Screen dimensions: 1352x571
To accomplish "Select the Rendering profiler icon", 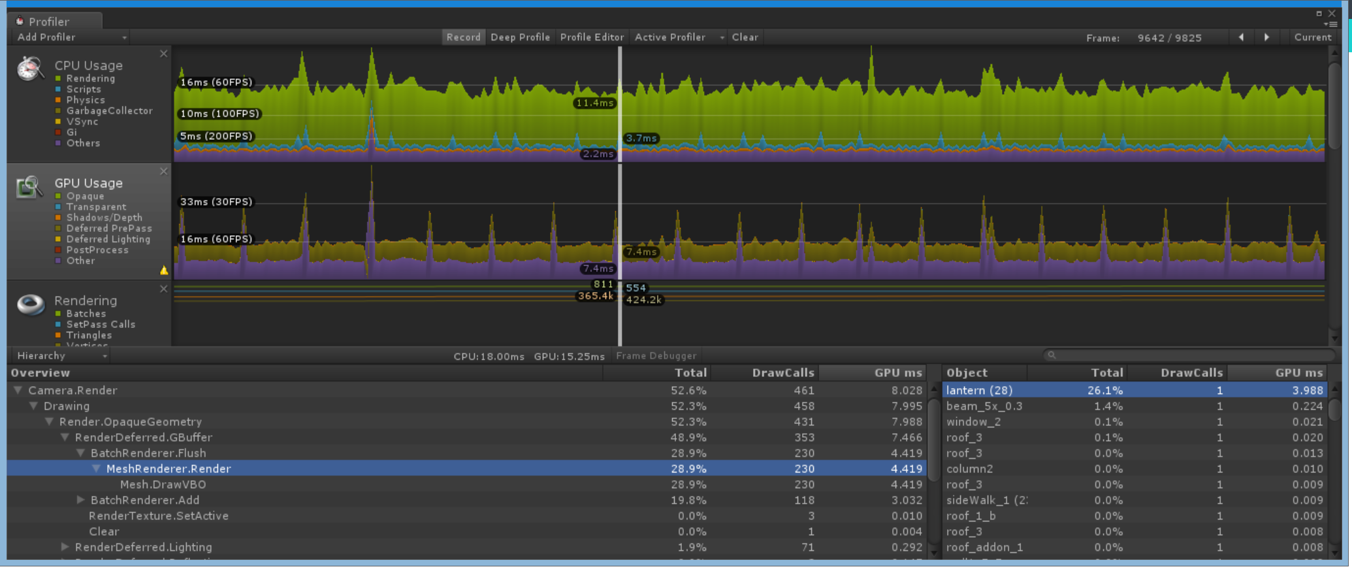I will tap(31, 304).
